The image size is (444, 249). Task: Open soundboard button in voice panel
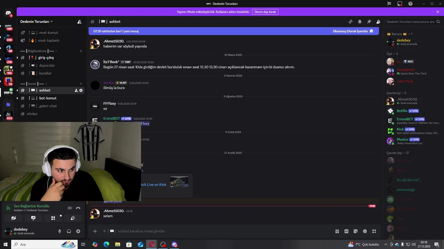tap(73, 218)
